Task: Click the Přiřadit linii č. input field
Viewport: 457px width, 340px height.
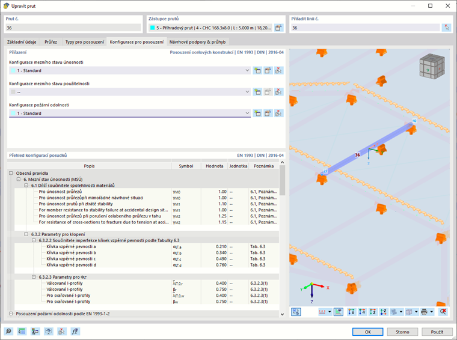Action: (x=366, y=28)
